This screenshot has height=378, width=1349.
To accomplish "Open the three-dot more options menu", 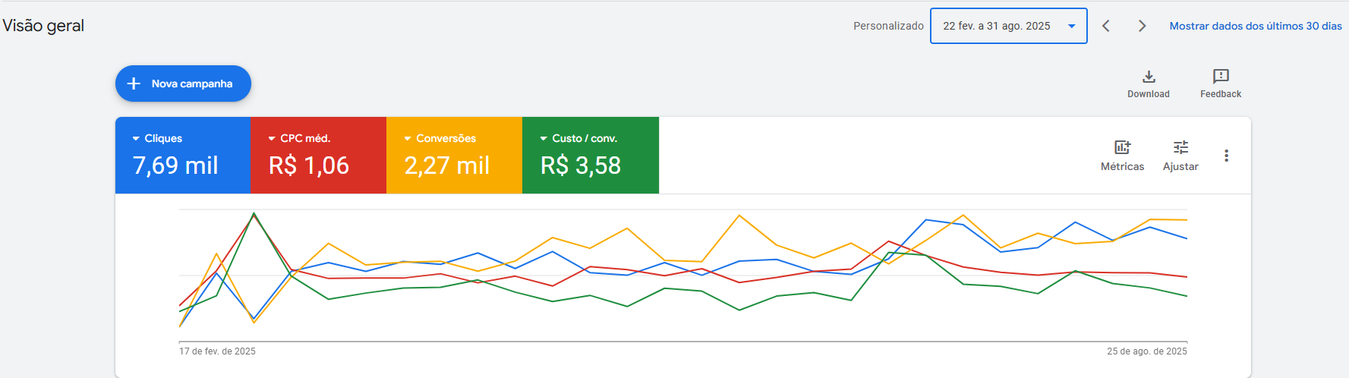I will pos(1226,156).
